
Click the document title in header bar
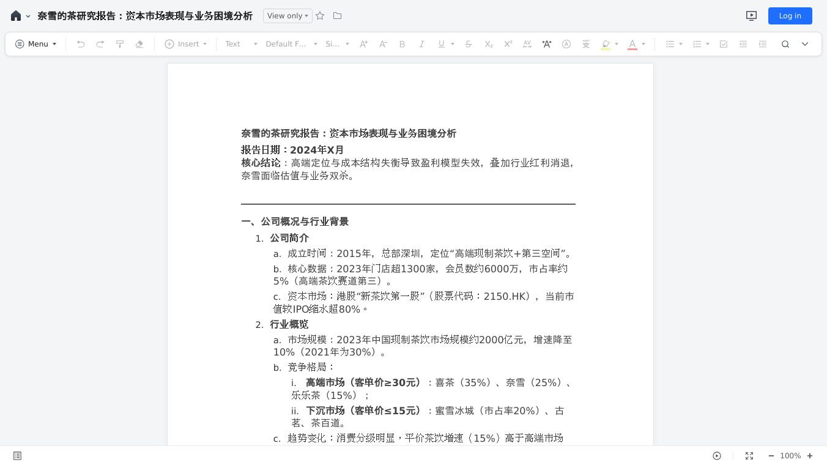pyautogui.click(x=145, y=16)
